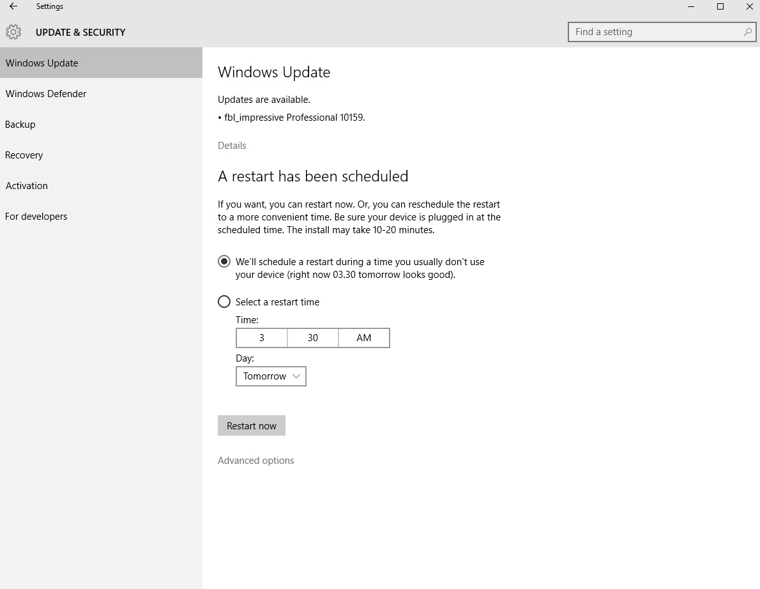760x589 pixels.
Task: Minimize the Settings window
Action: tap(691, 6)
